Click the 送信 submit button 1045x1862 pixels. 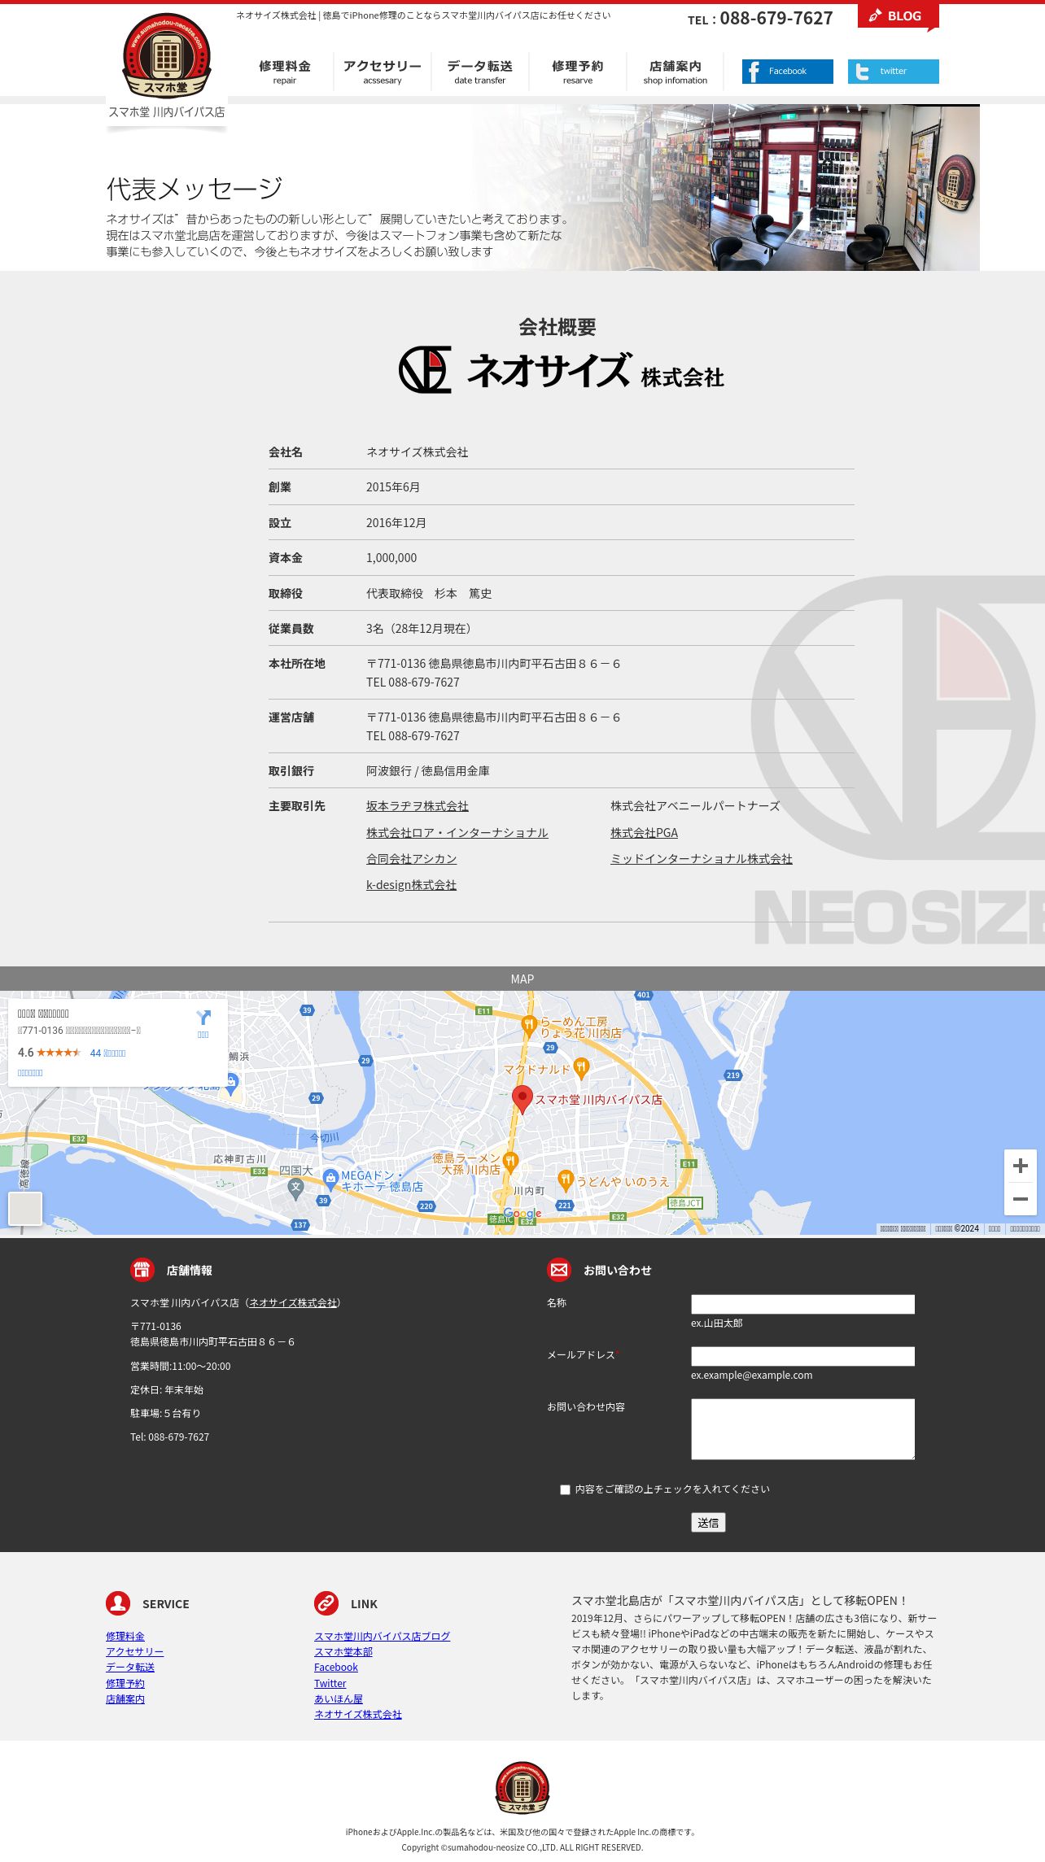(x=708, y=1523)
